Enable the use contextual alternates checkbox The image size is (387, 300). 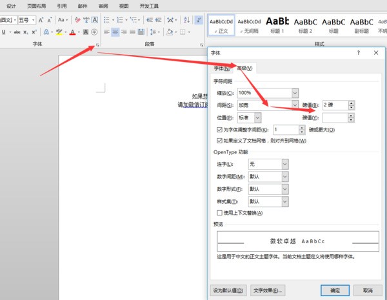(220, 212)
